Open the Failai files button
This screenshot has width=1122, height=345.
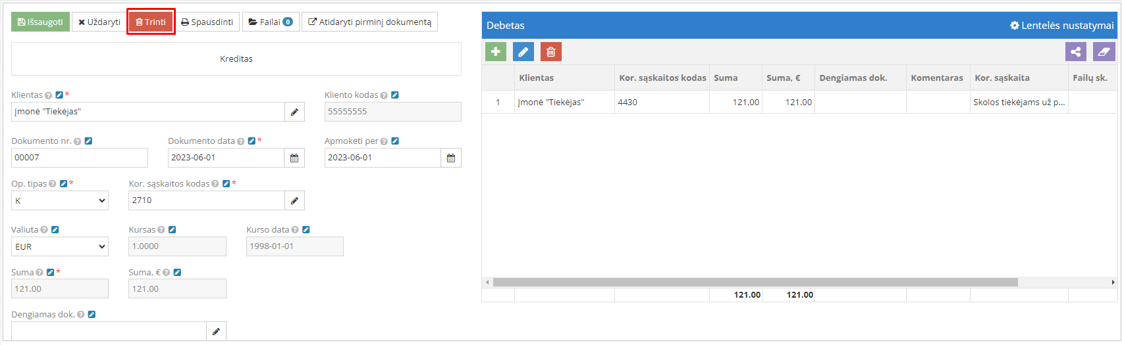pyautogui.click(x=271, y=22)
